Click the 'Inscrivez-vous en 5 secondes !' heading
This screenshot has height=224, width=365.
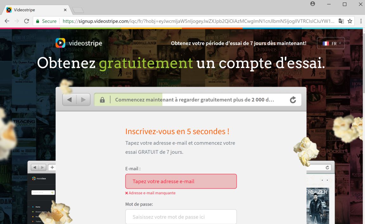click(177, 131)
